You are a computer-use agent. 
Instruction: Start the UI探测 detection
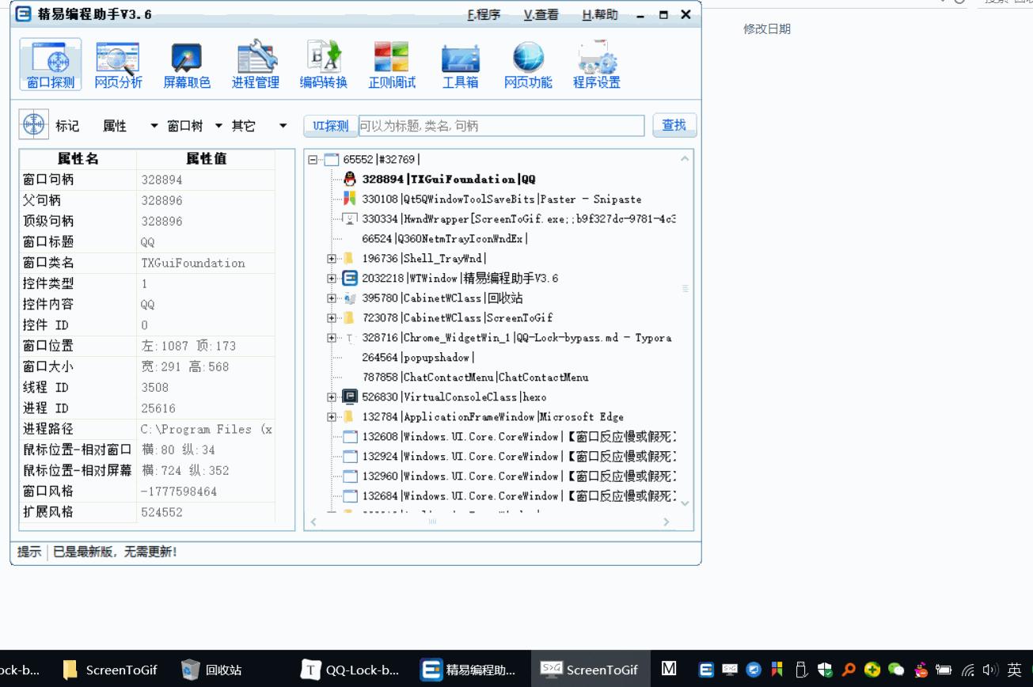(x=329, y=125)
